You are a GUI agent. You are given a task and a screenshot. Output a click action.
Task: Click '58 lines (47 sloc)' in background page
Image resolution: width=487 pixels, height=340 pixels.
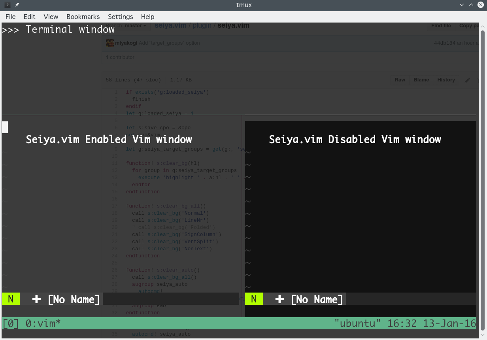(x=133, y=80)
